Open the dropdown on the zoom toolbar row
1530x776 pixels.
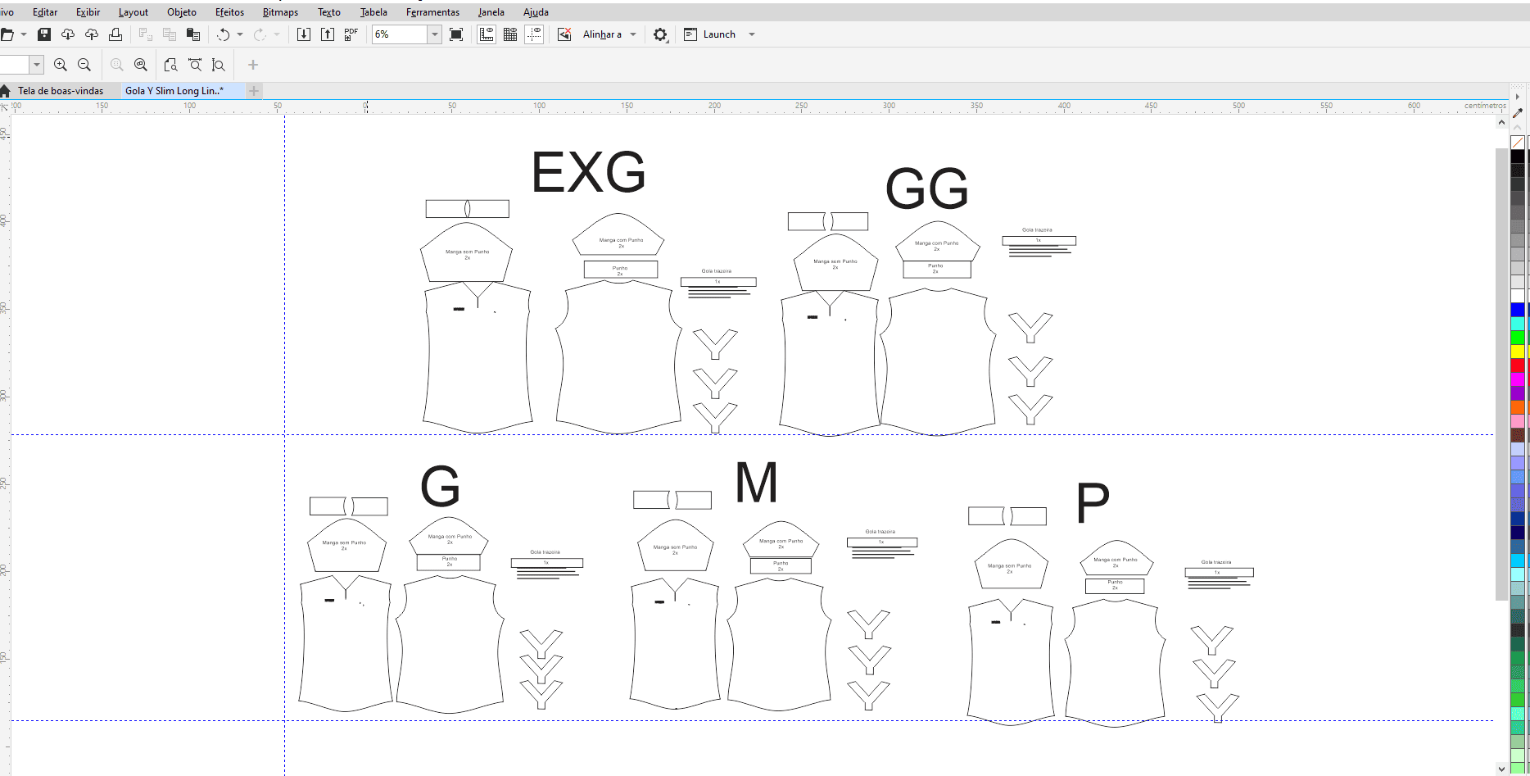[x=37, y=65]
